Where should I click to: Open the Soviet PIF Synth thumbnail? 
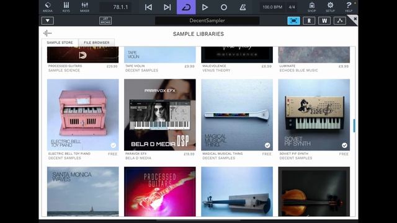314,115
